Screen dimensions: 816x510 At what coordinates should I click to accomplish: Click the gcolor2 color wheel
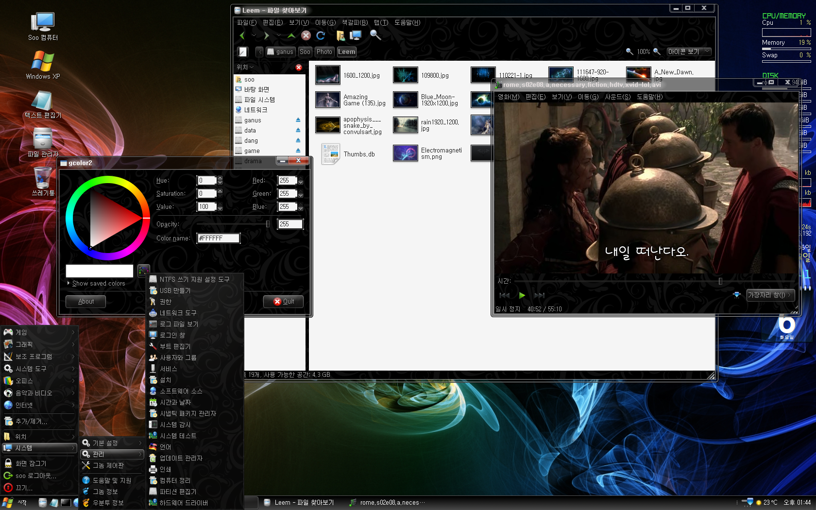[x=108, y=218]
